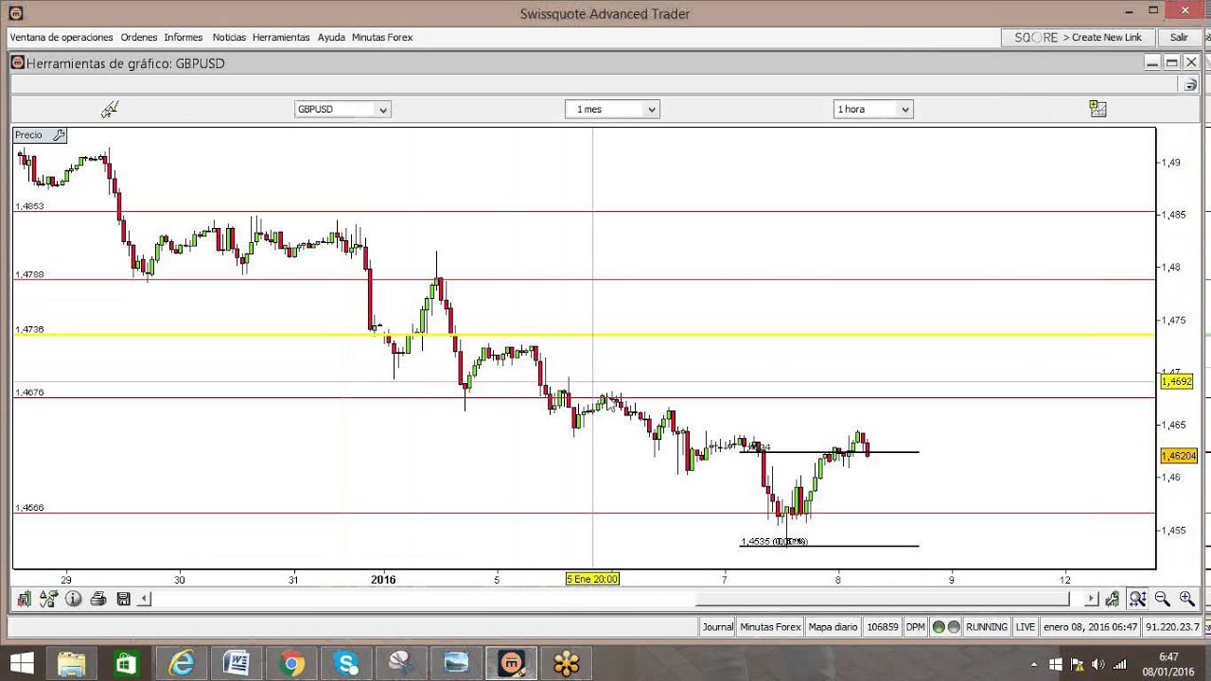Click the RUNNING status indicator
The width and height of the screenshot is (1211, 681).
(987, 627)
